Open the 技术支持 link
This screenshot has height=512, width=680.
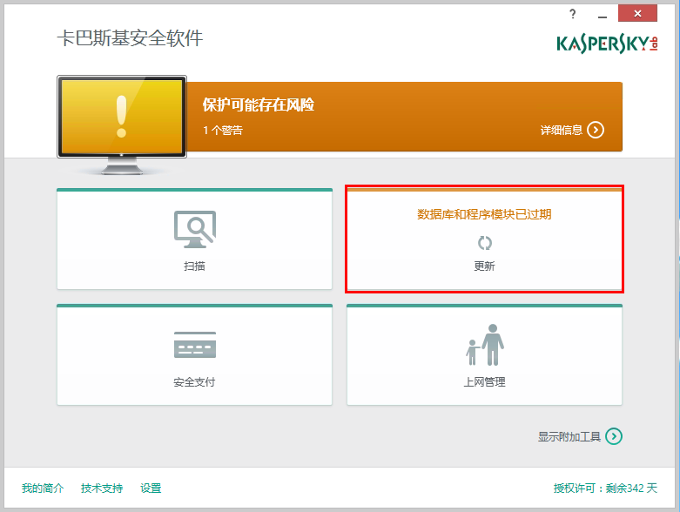(102, 488)
